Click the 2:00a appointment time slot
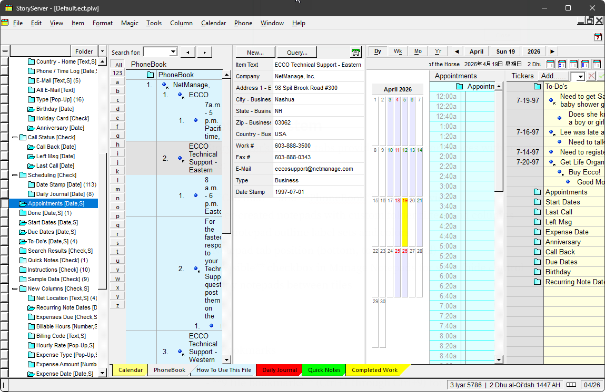Image resolution: width=605 pixels, height=392 pixels. point(462,157)
